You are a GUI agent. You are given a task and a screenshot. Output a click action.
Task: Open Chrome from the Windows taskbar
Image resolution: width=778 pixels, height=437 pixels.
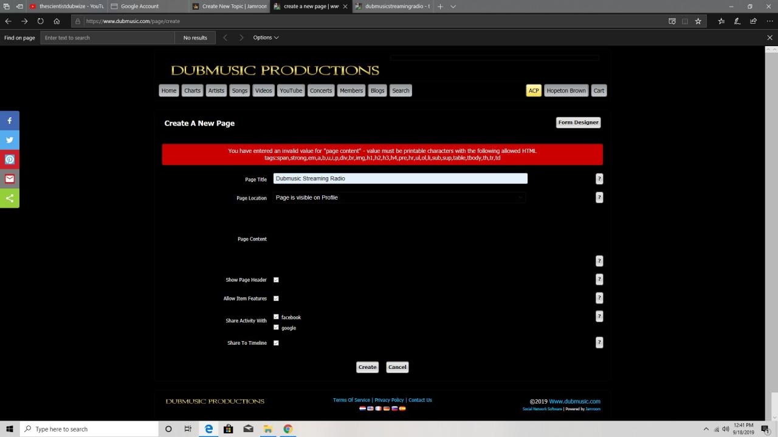(x=287, y=429)
